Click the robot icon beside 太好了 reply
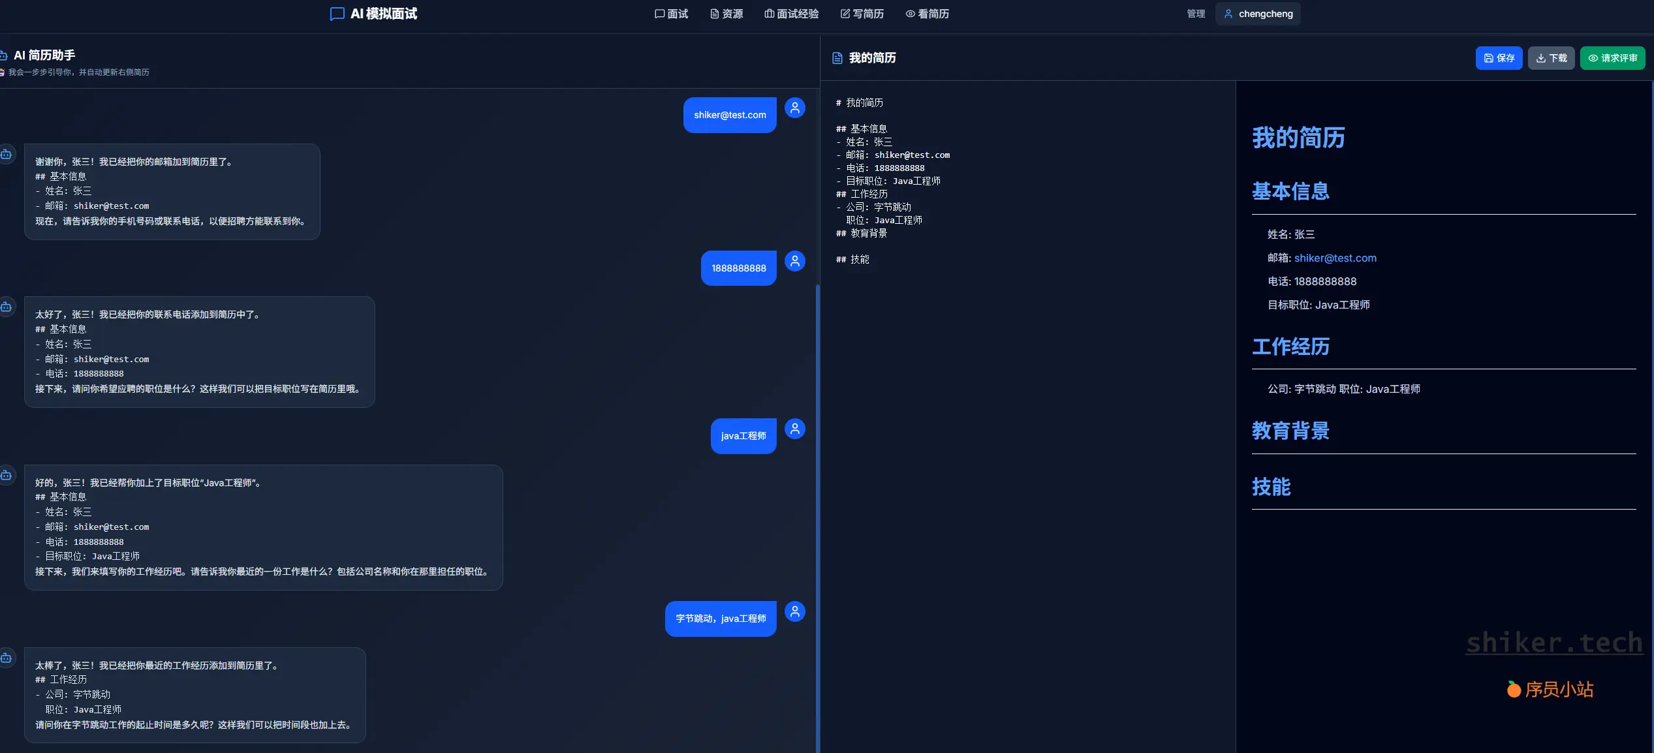Viewport: 1654px width, 753px height. coord(7,307)
